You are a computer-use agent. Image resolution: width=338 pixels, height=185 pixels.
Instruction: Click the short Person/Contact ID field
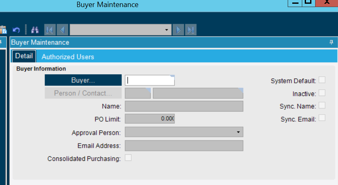(138, 93)
